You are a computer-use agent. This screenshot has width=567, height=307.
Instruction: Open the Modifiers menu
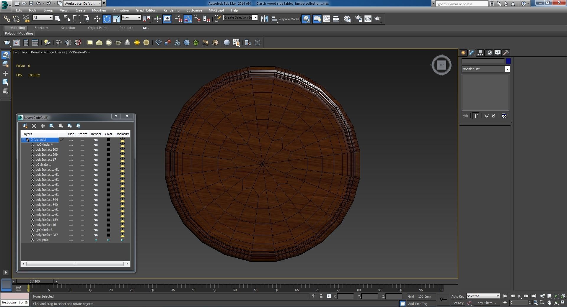(99, 10)
